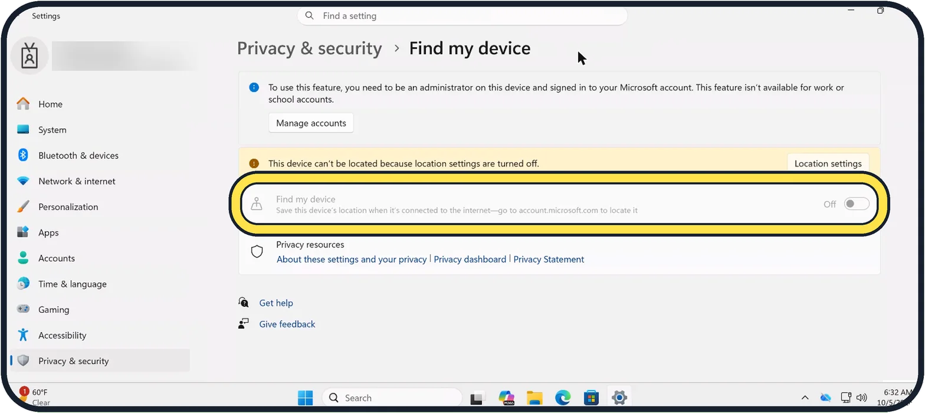Click the search magnifier icon in Find a setting
The width and height of the screenshot is (925, 413).
click(310, 16)
